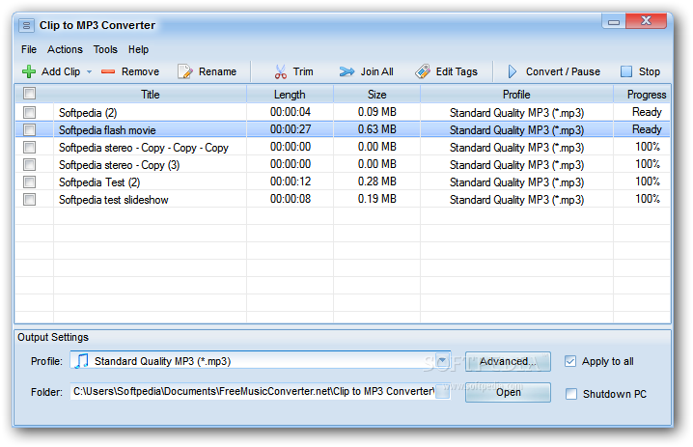This screenshot has width=693, height=447.
Task: Click the 0.63 MB size cell
Action: [377, 129]
